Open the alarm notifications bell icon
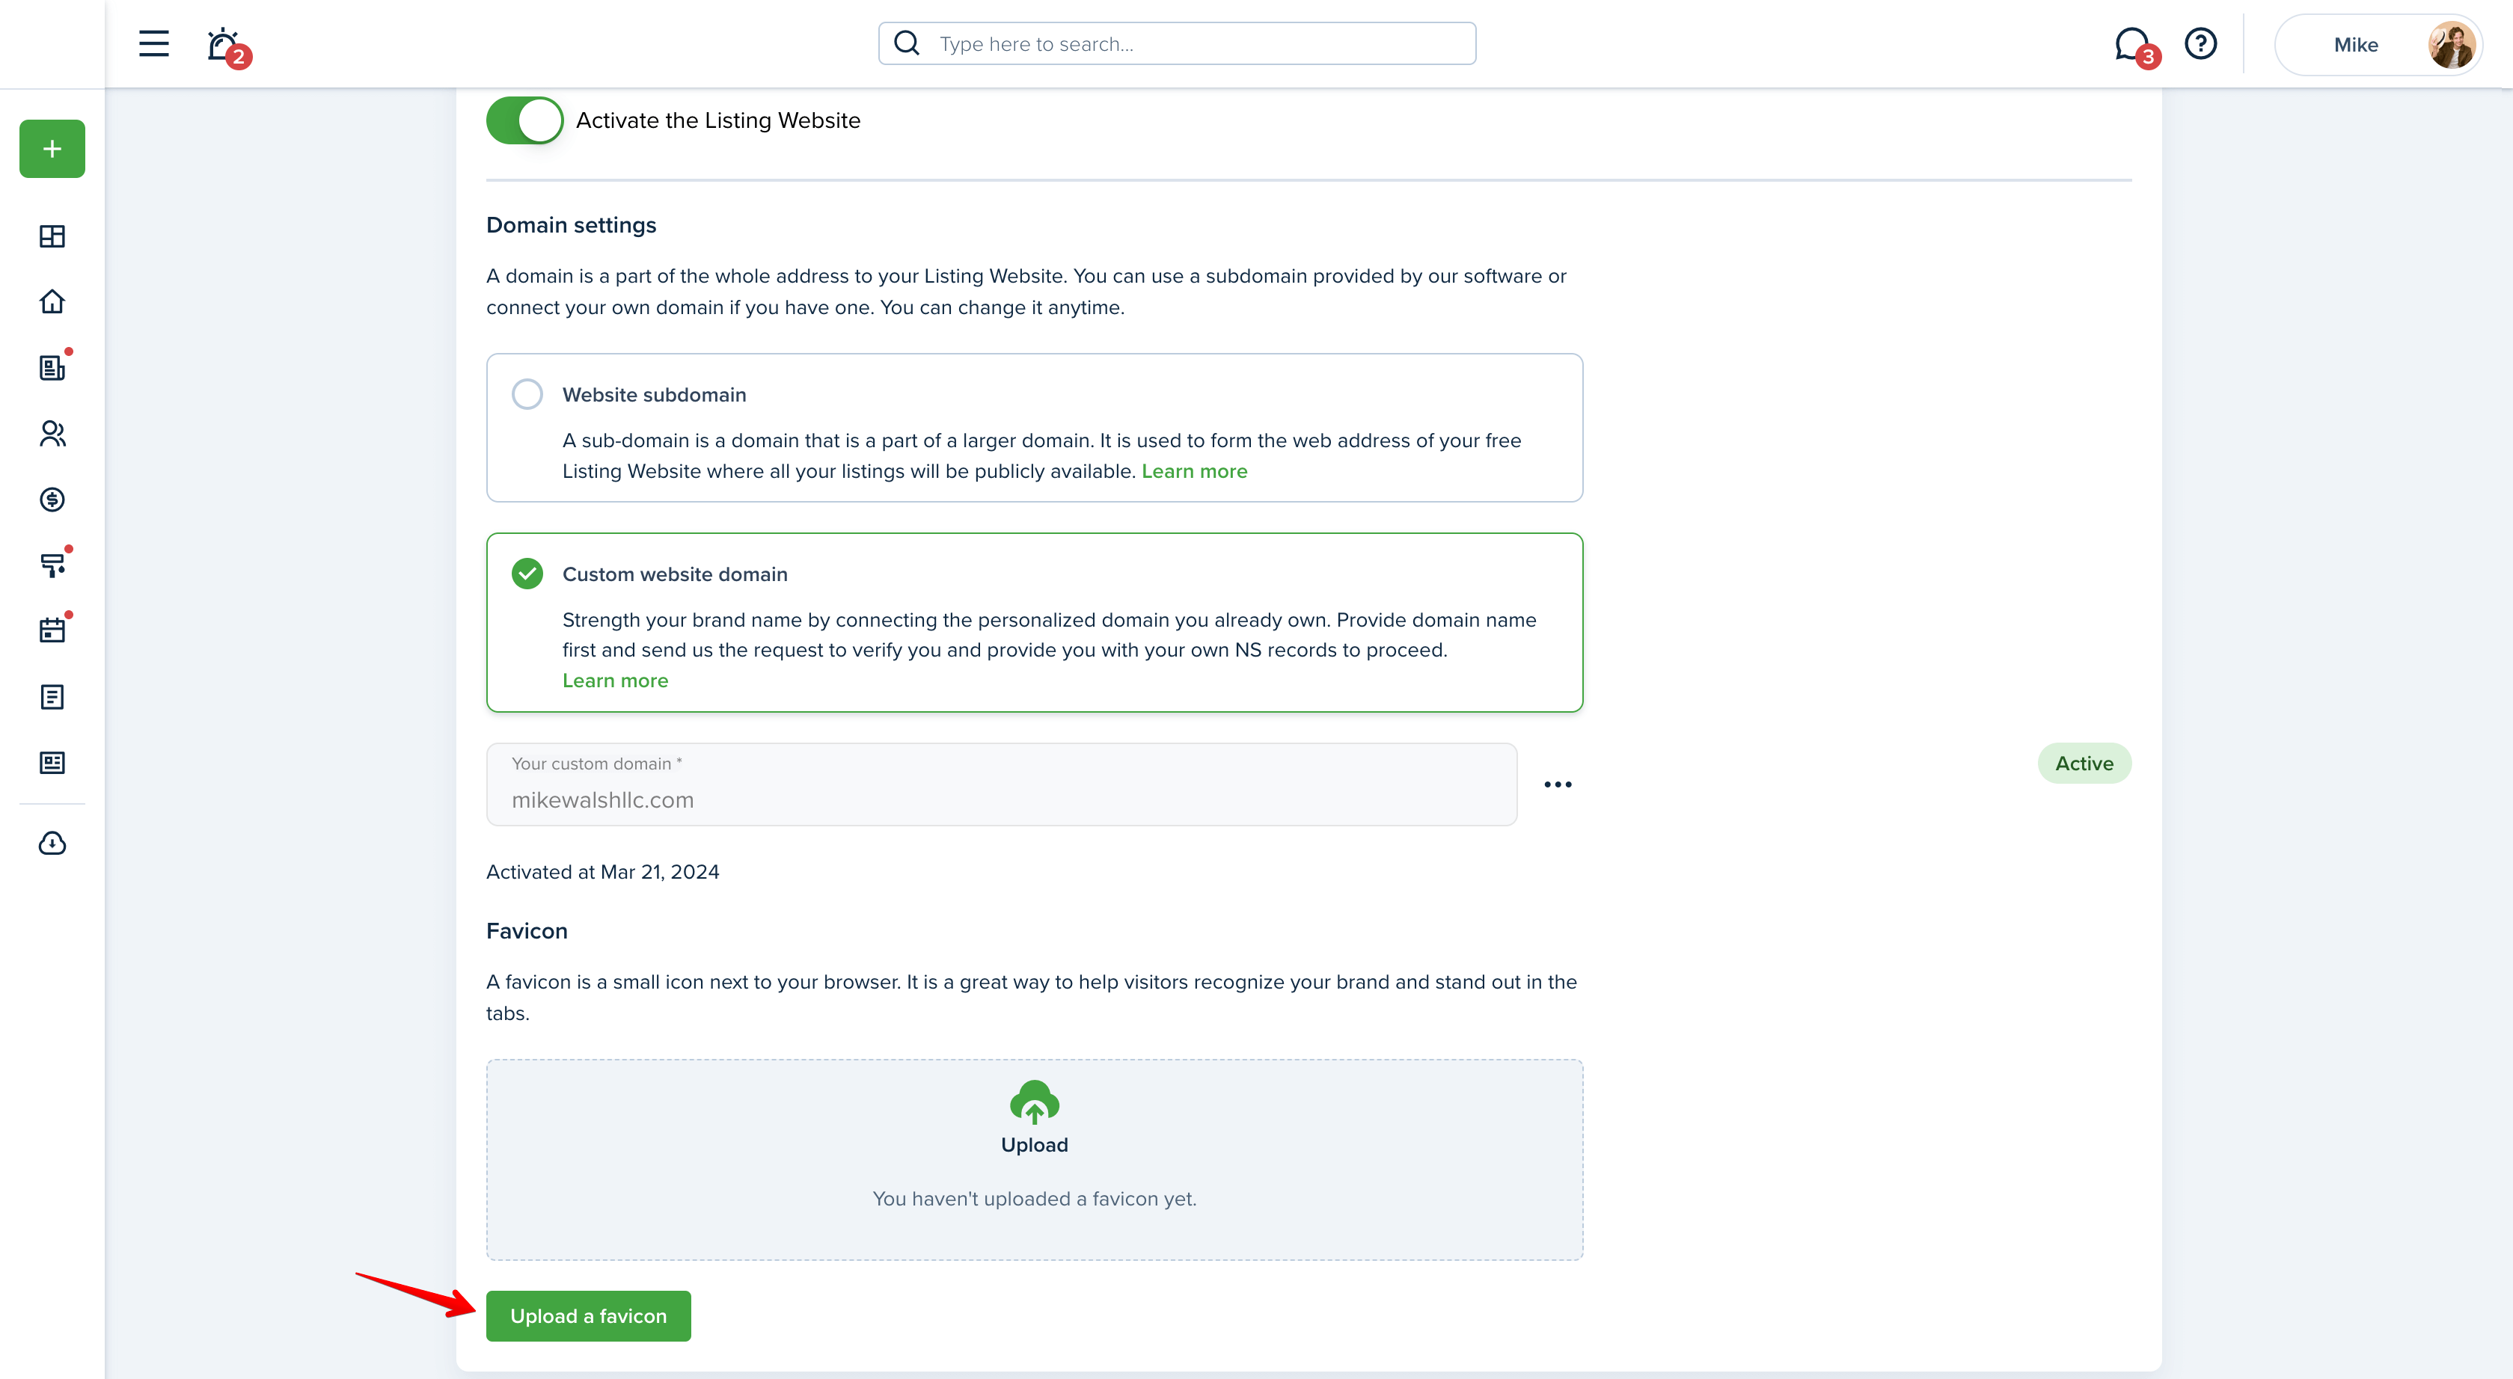Image resolution: width=2513 pixels, height=1379 pixels. [x=225, y=45]
